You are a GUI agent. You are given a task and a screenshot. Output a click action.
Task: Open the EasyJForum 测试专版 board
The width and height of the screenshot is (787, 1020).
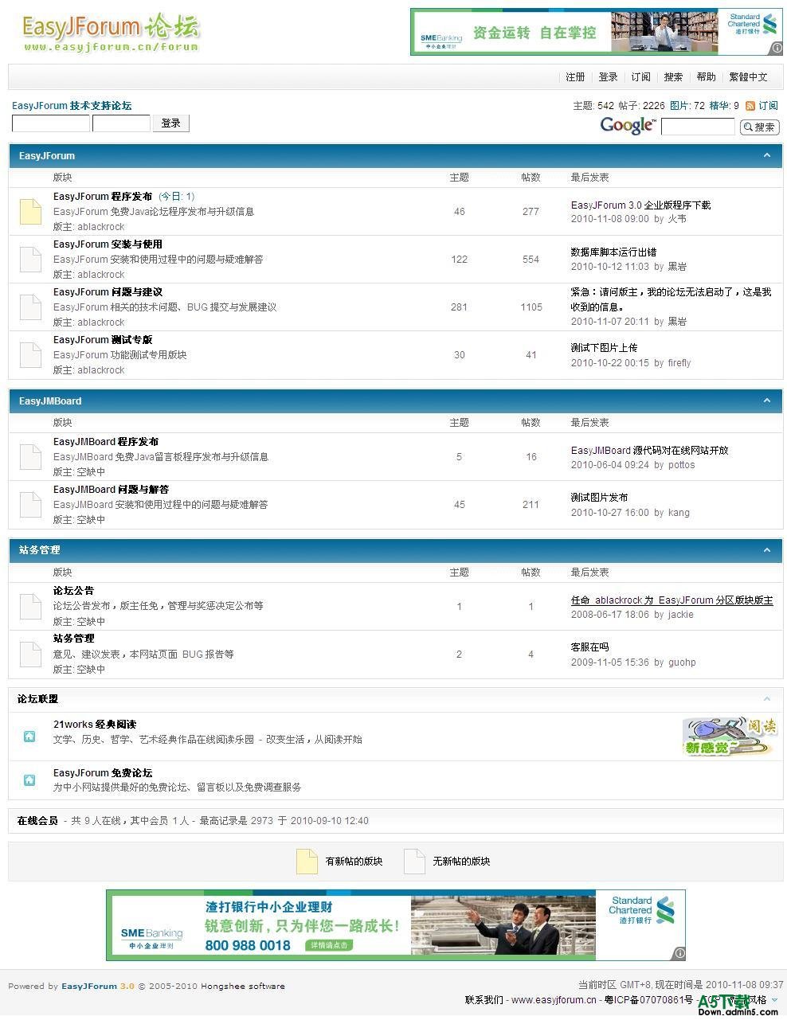pyautogui.click(x=103, y=340)
